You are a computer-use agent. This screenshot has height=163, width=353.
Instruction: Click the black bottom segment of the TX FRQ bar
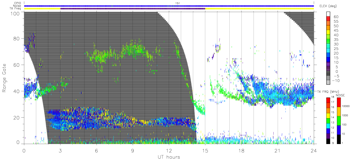[329, 141]
